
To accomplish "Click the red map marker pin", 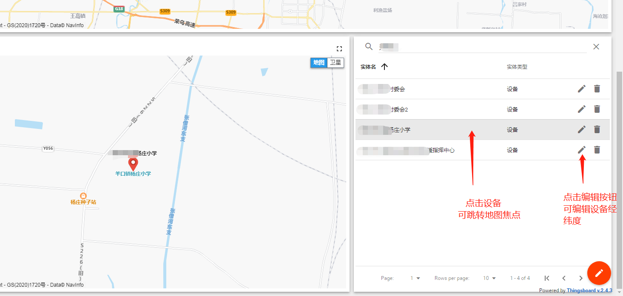I will click(x=133, y=164).
